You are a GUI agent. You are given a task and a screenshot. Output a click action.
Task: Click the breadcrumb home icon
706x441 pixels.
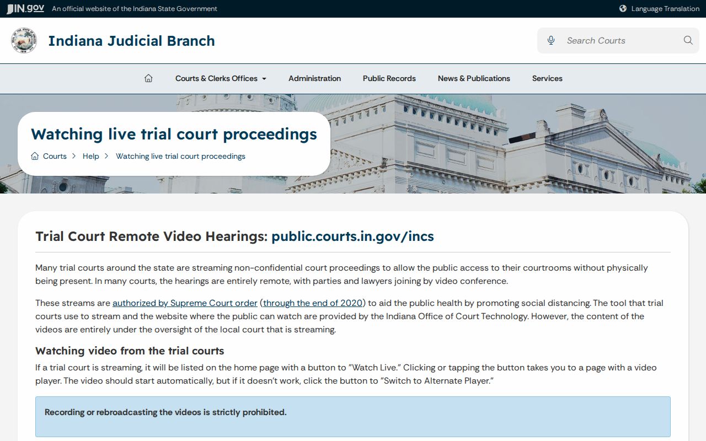pos(35,156)
